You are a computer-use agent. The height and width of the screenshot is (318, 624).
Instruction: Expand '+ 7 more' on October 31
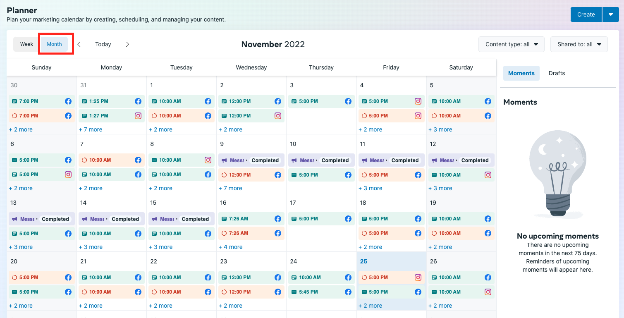[91, 129]
